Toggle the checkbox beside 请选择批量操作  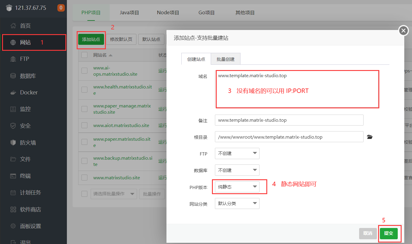pos(84,194)
